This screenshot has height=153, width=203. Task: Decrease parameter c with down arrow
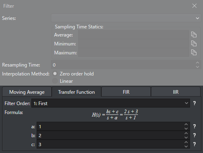click(186, 147)
